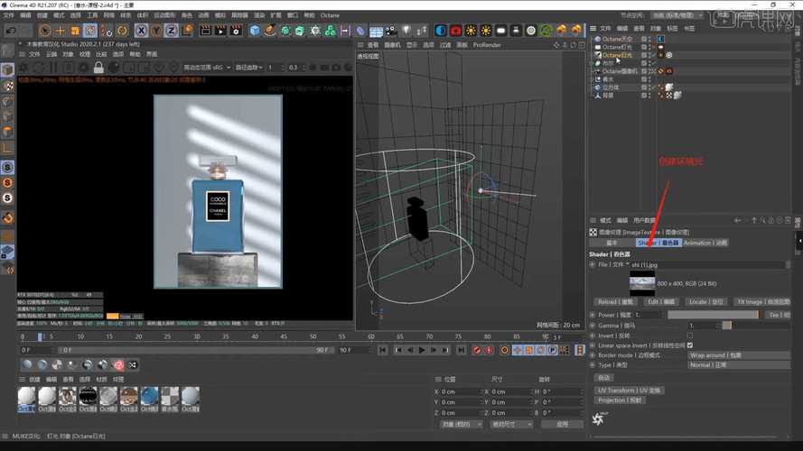
Task: Open Border mode Wrap around dropdown
Action: tap(738, 354)
